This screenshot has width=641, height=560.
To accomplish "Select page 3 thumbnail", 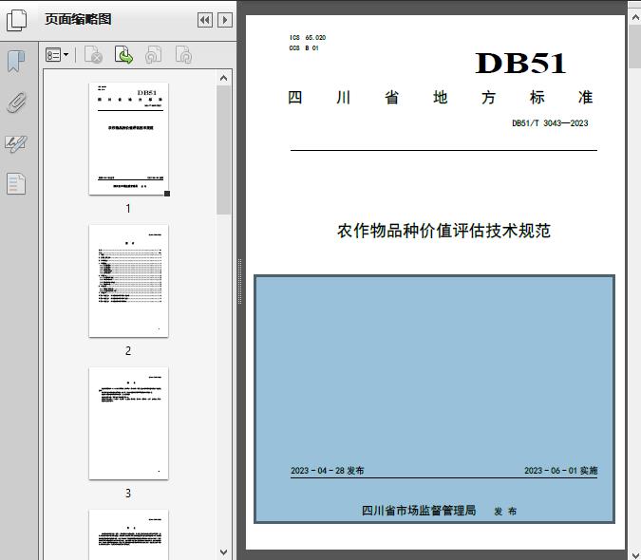I will [128, 423].
